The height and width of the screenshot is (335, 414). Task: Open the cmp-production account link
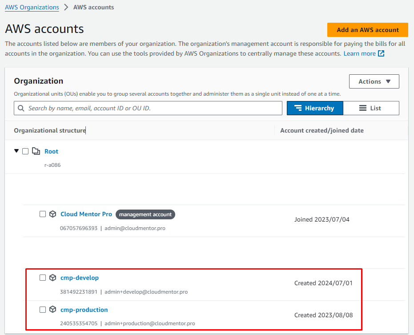tap(84, 310)
